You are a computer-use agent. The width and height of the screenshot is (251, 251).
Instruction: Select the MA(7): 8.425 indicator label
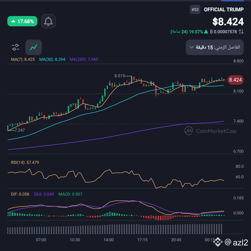click(x=23, y=59)
